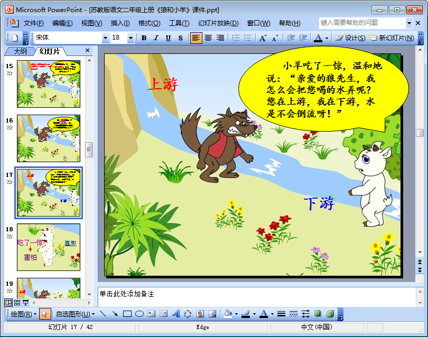Insert Picture from file
This screenshot has height=337, width=428.
click(x=212, y=314)
